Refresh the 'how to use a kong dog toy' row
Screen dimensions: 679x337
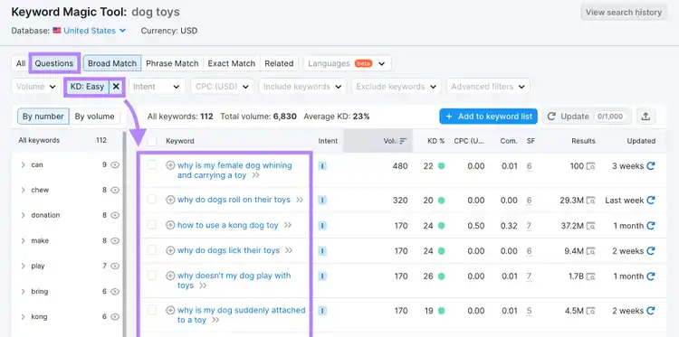[x=650, y=226]
